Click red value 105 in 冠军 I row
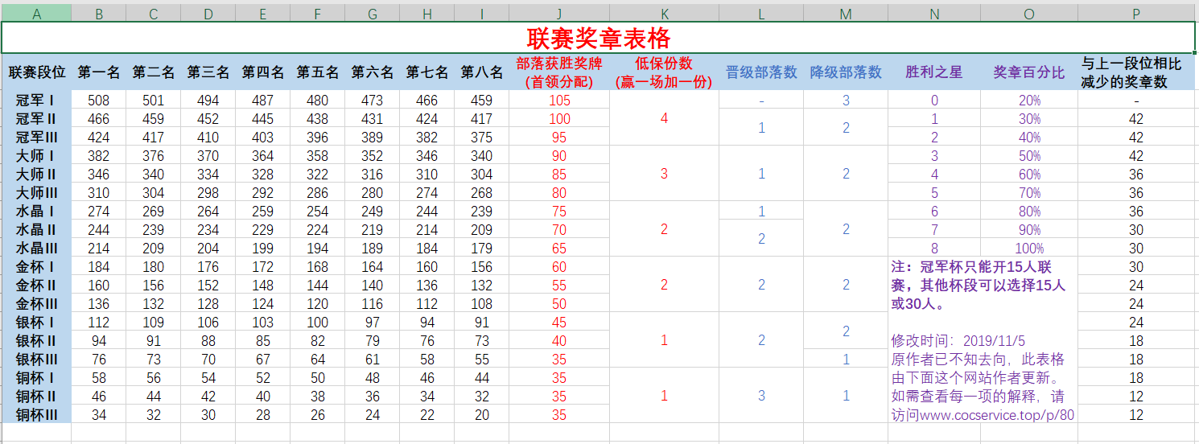This screenshot has height=444, width=1199. point(559,101)
